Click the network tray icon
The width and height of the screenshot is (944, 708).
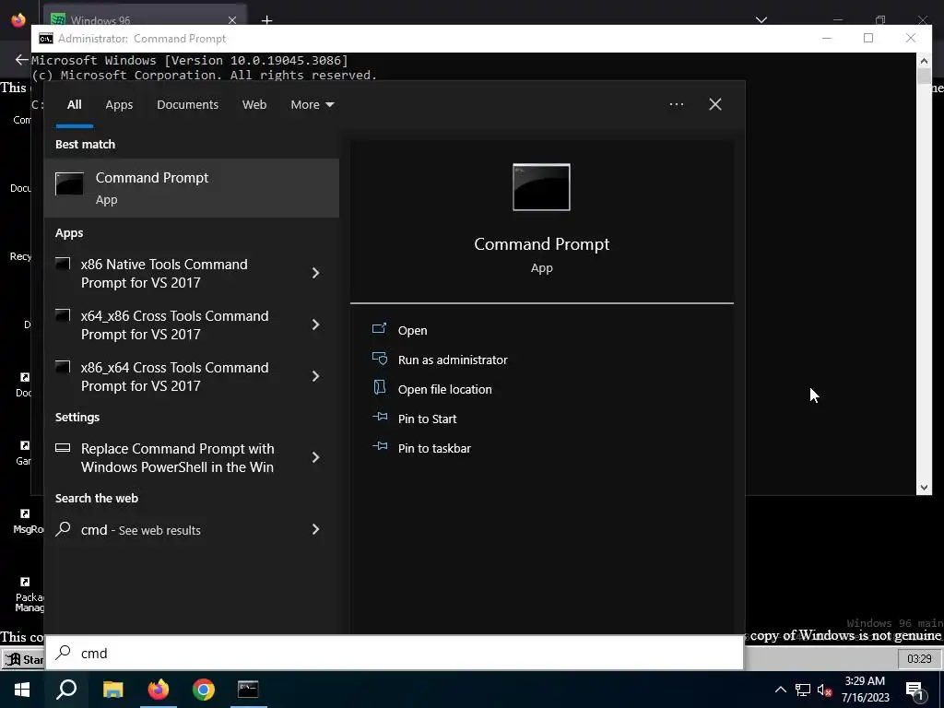(x=803, y=690)
